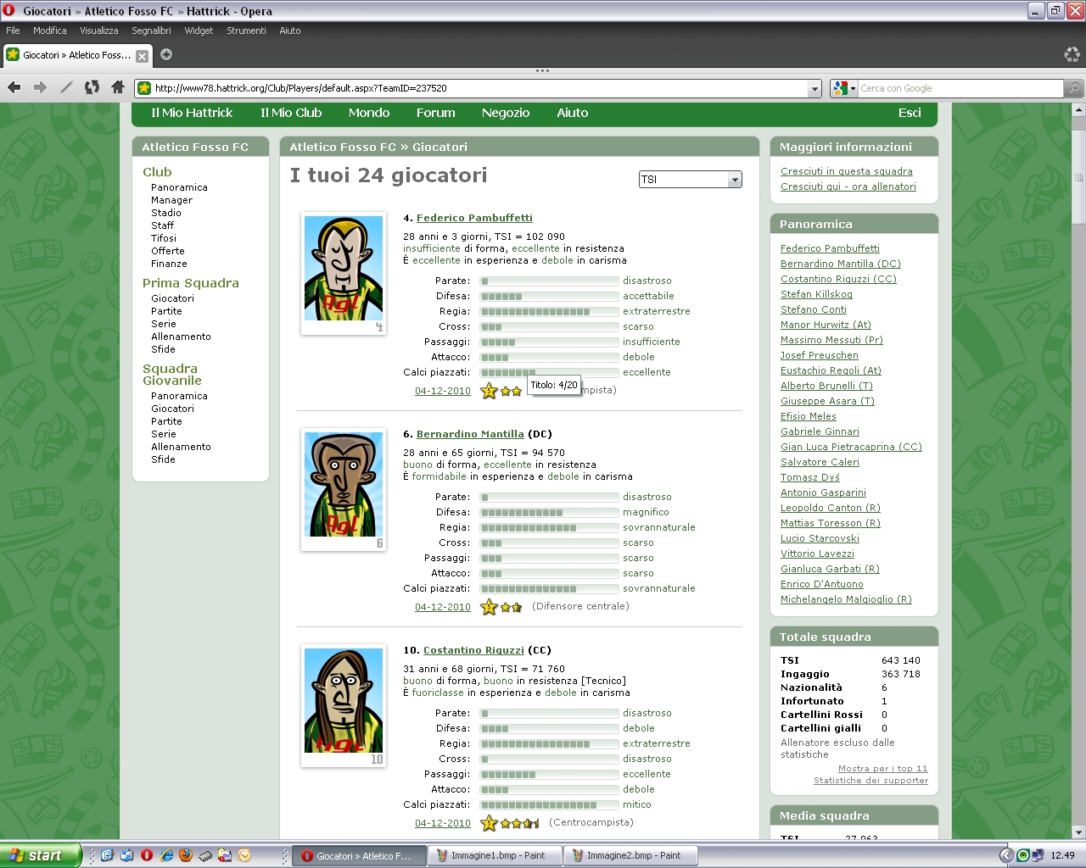The width and height of the screenshot is (1086, 868).
Task: Click the Google search input field
Action: coord(960,88)
